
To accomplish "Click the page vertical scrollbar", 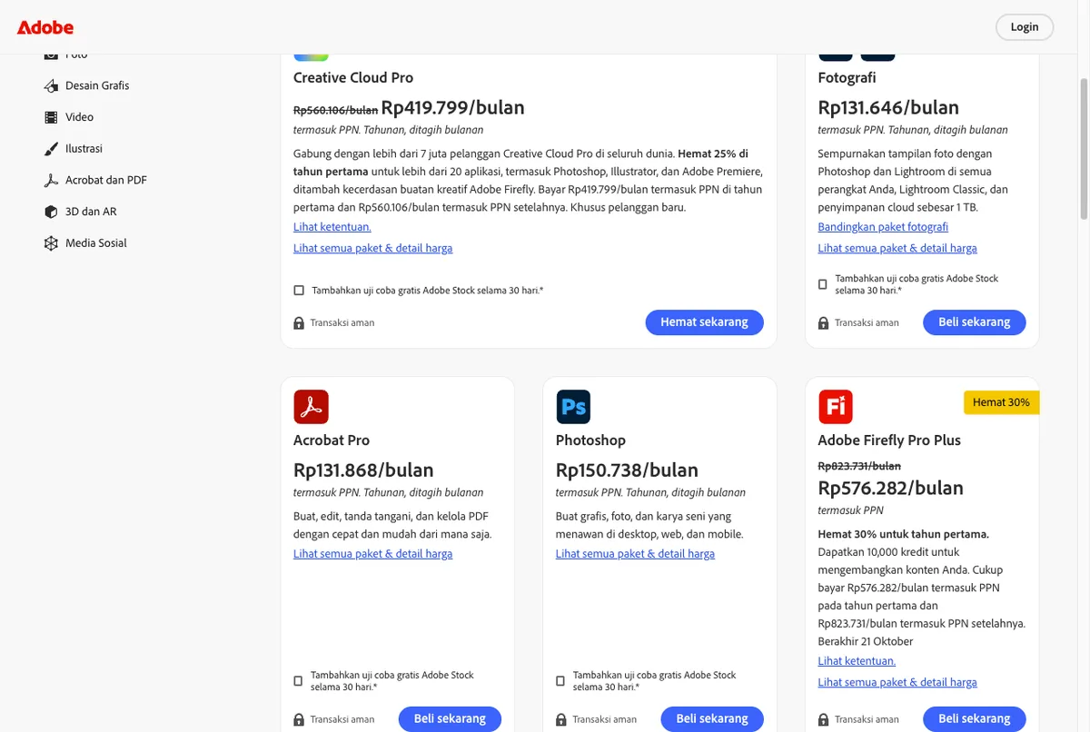I will coord(1084,148).
